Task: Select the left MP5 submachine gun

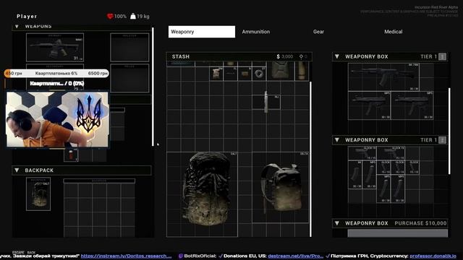Action: (x=370, y=105)
